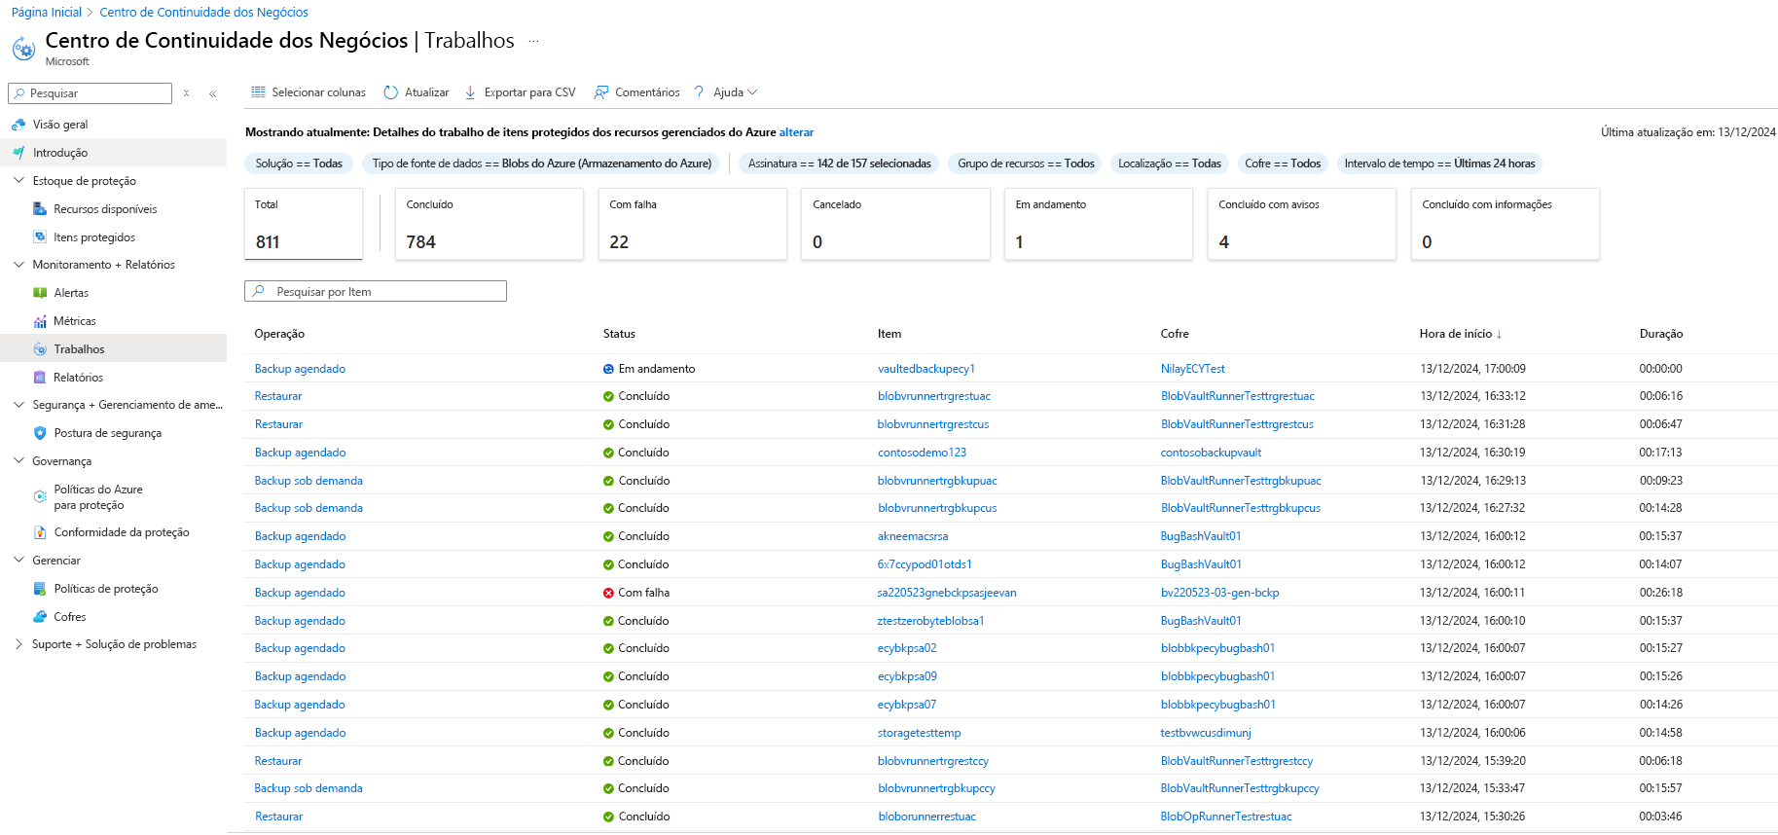Click the sidebar Pesquisar field
This screenshot has width=1778, height=835.
[x=91, y=93]
